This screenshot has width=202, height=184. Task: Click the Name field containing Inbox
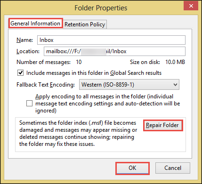pyautogui.click(x=111, y=40)
